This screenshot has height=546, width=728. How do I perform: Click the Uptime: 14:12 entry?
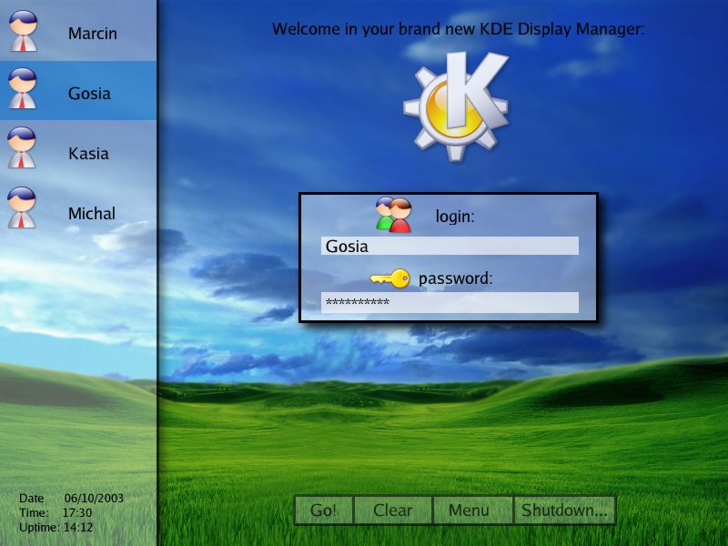[x=56, y=528]
